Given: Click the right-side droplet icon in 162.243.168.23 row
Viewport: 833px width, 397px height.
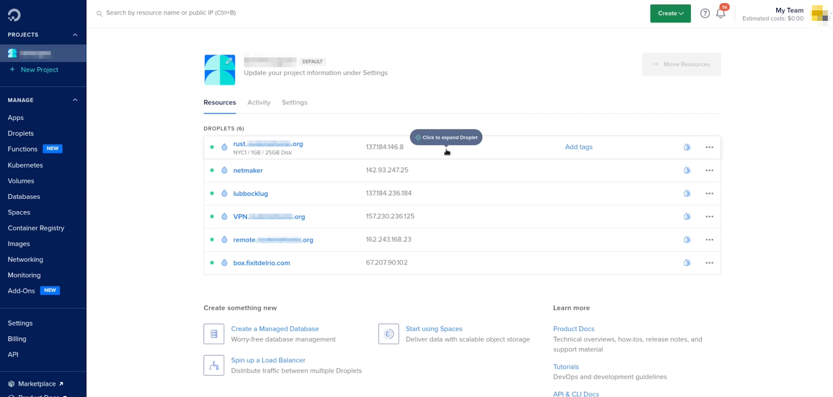Looking at the screenshot, I should point(687,240).
